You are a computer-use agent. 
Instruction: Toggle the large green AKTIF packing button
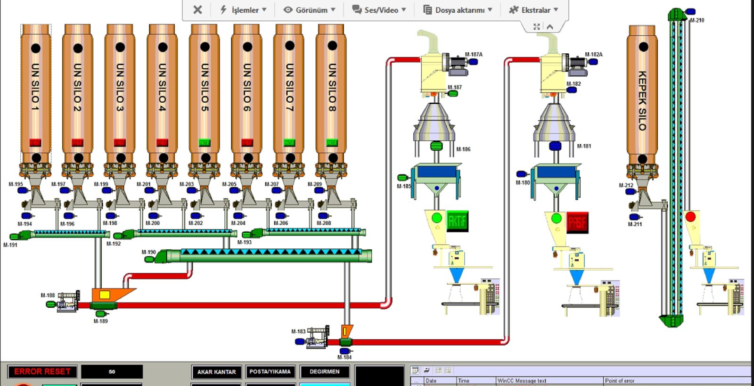pos(457,221)
